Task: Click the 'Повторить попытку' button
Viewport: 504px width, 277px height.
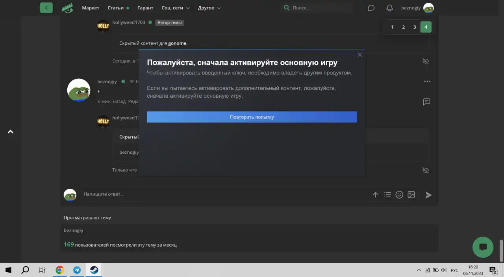Action: (252, 117)
